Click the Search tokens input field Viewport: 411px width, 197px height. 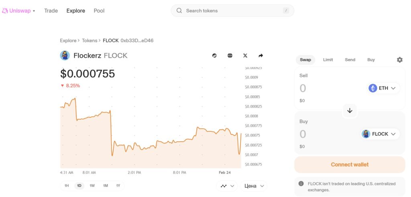[x=233, y=11]
